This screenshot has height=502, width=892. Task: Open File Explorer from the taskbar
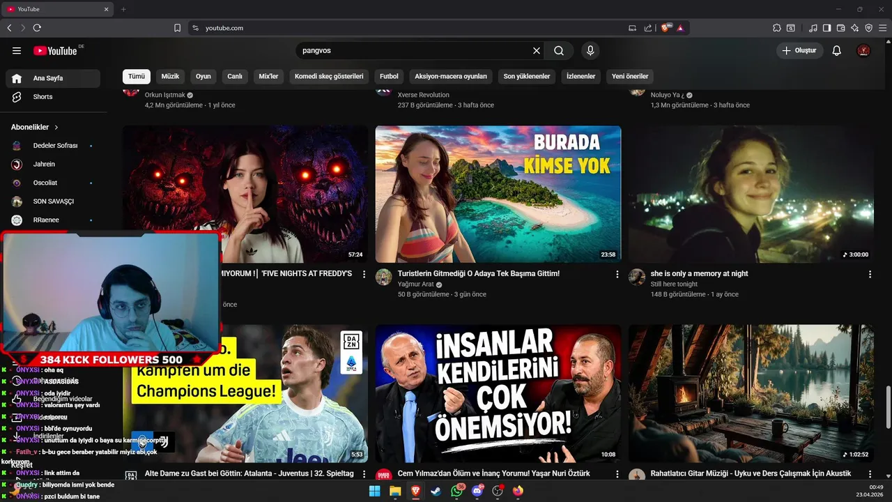tap(395, 491)
